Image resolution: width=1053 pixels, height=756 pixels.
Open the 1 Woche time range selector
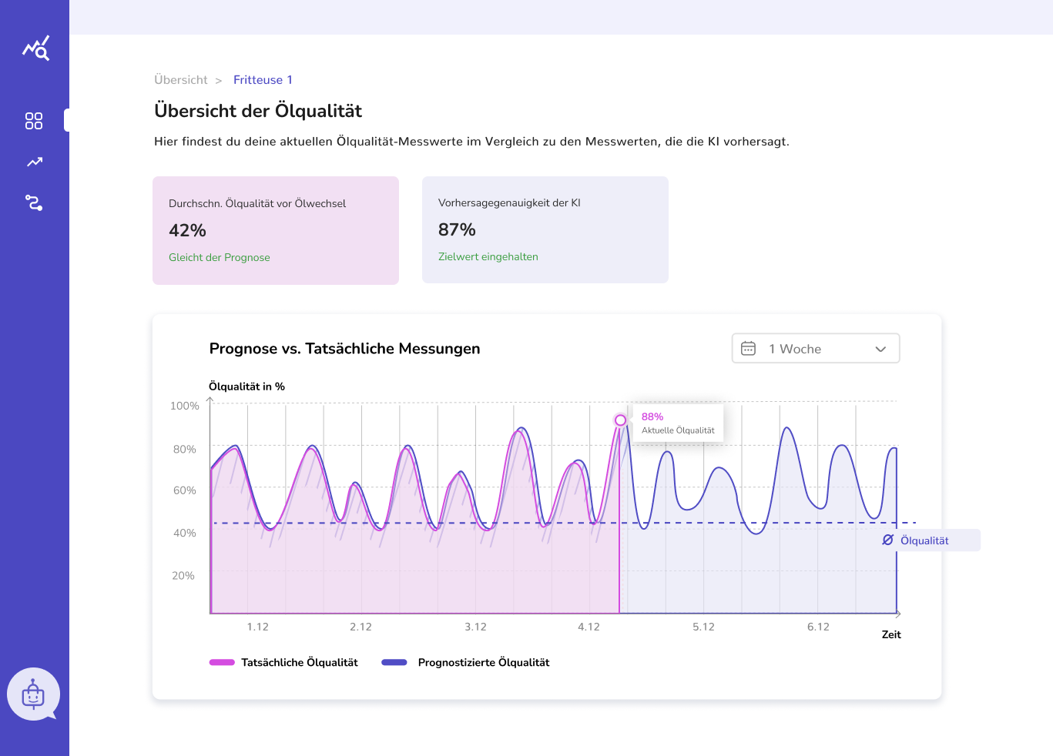[x=815, y=349]
